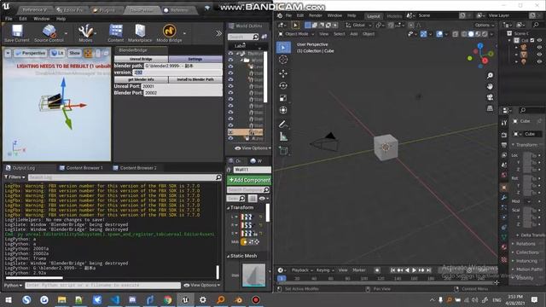Hide the Light object in Blender outliner
This screenshot has height=307, width=546.
click(x=539, y=61)
